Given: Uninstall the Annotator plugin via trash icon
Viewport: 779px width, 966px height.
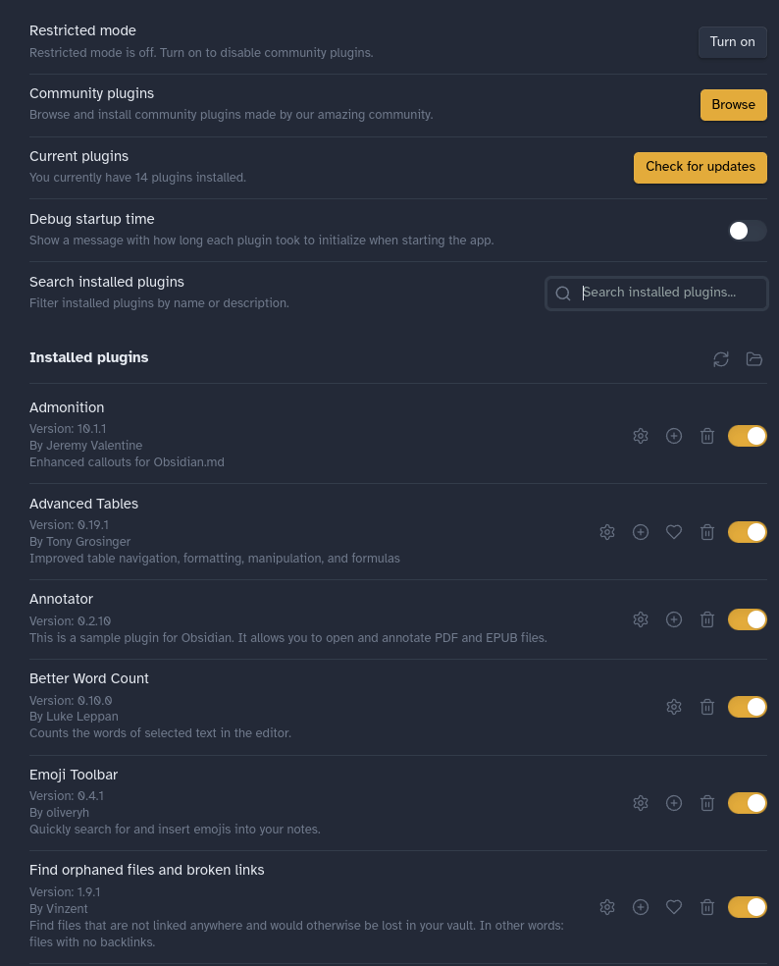Looking at the screenshot, I should pos(707,619).
